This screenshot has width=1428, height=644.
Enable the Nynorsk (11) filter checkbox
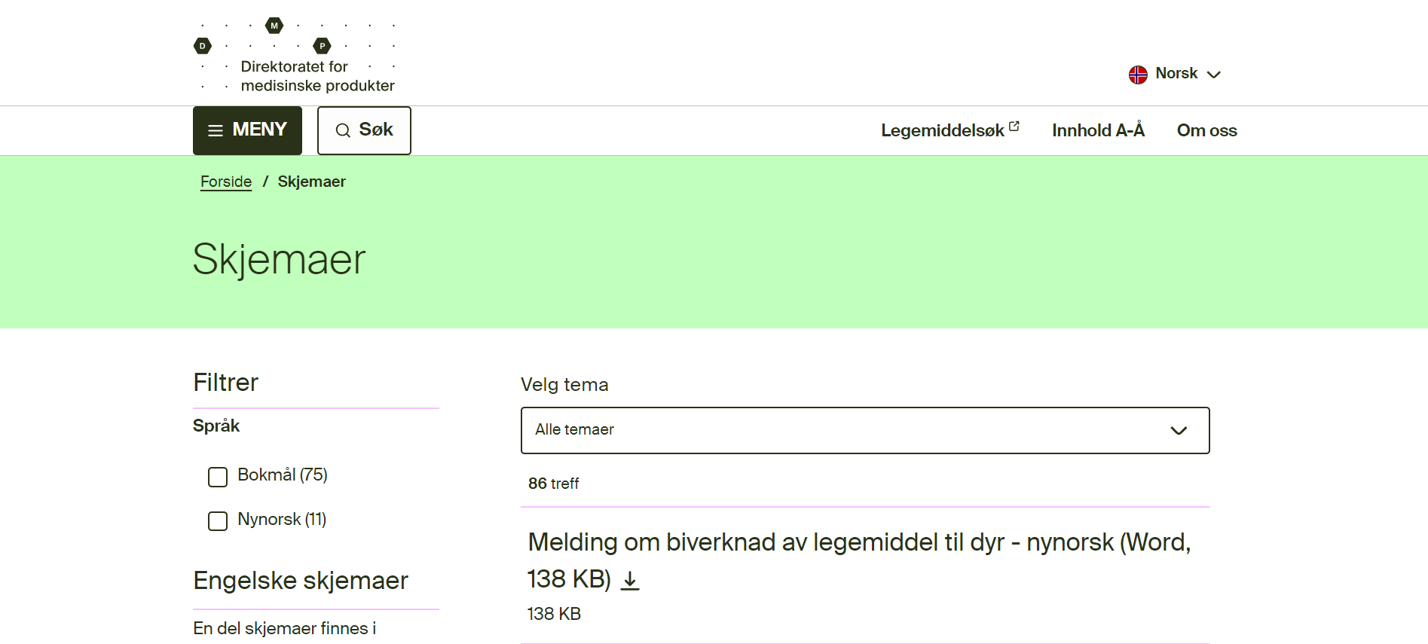[x=218, y=521]
